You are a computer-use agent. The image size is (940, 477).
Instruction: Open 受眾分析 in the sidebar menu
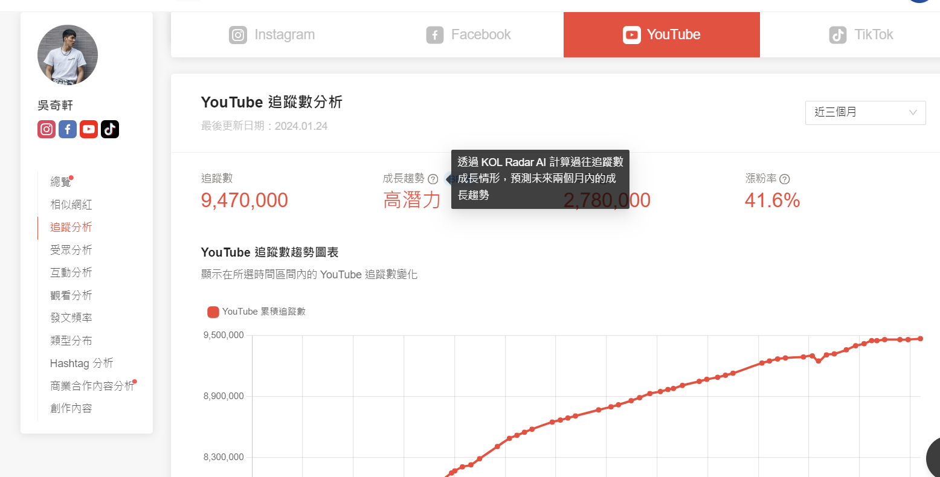(x=71, y=250)
